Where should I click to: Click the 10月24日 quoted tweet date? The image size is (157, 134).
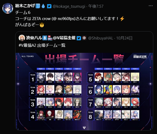pos(124,38)
